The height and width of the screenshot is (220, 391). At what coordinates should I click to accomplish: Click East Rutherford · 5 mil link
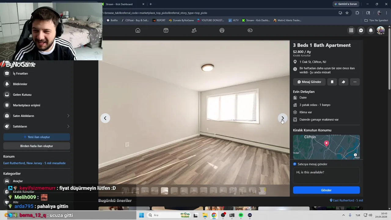click(346, 200)
